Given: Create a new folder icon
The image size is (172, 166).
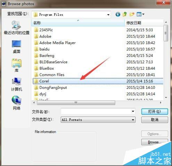Looking at the screenshot, I should tap(132, 14).
